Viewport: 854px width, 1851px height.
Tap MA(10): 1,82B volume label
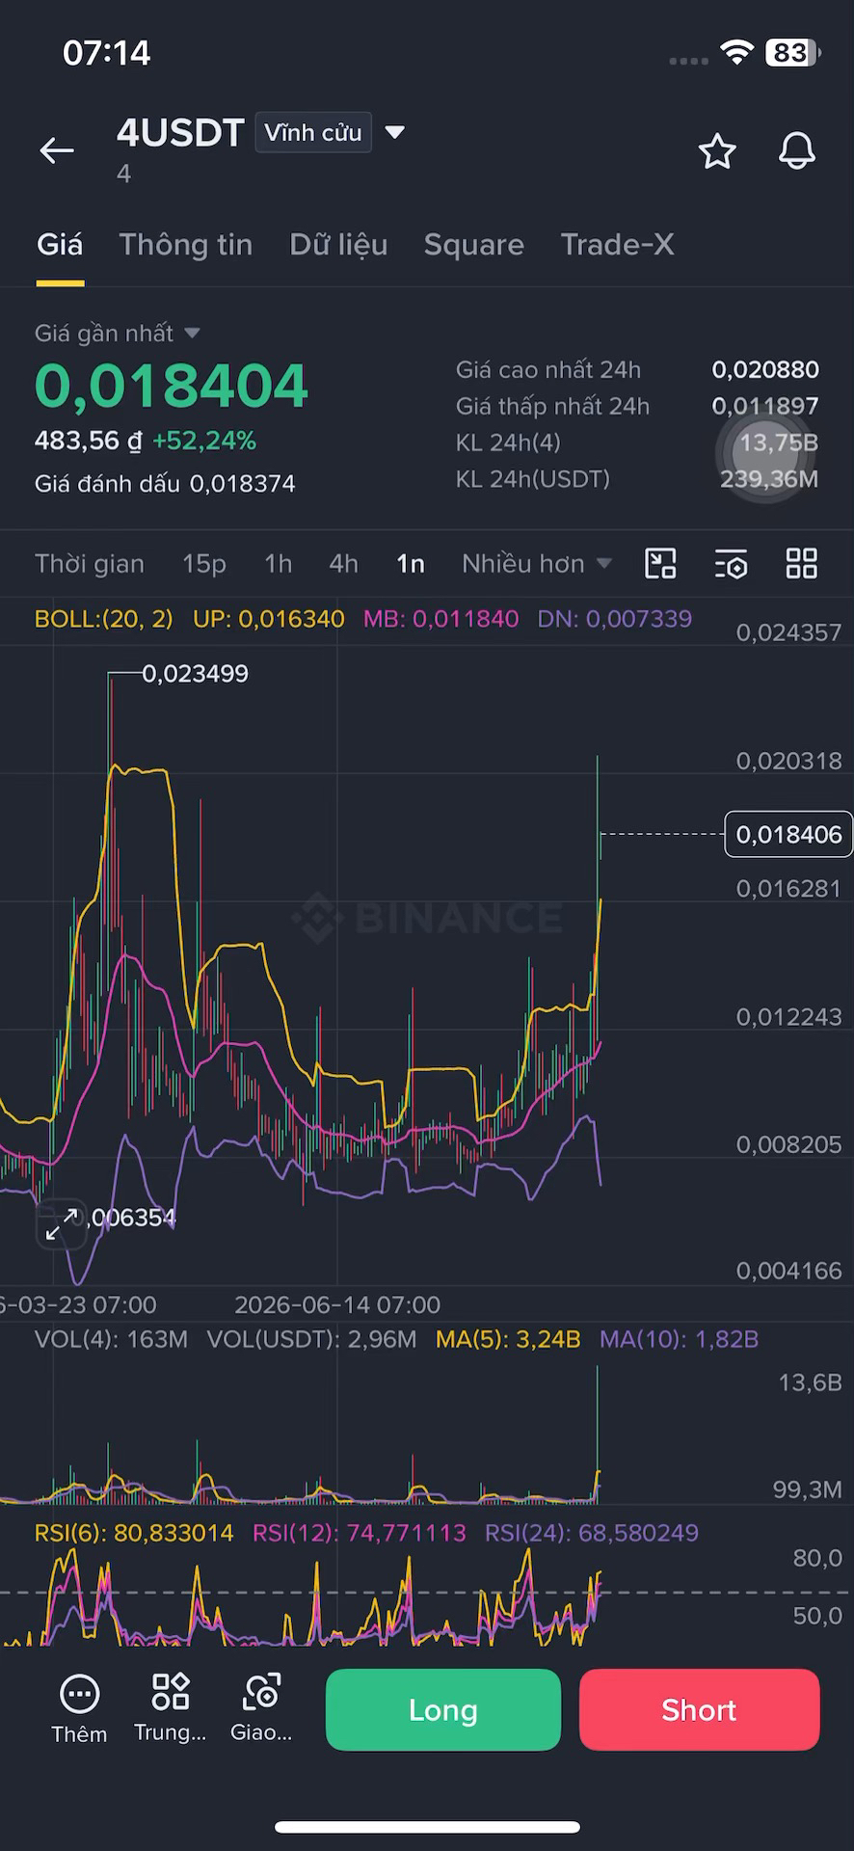pyautogui.click(x=680, y=1339)
